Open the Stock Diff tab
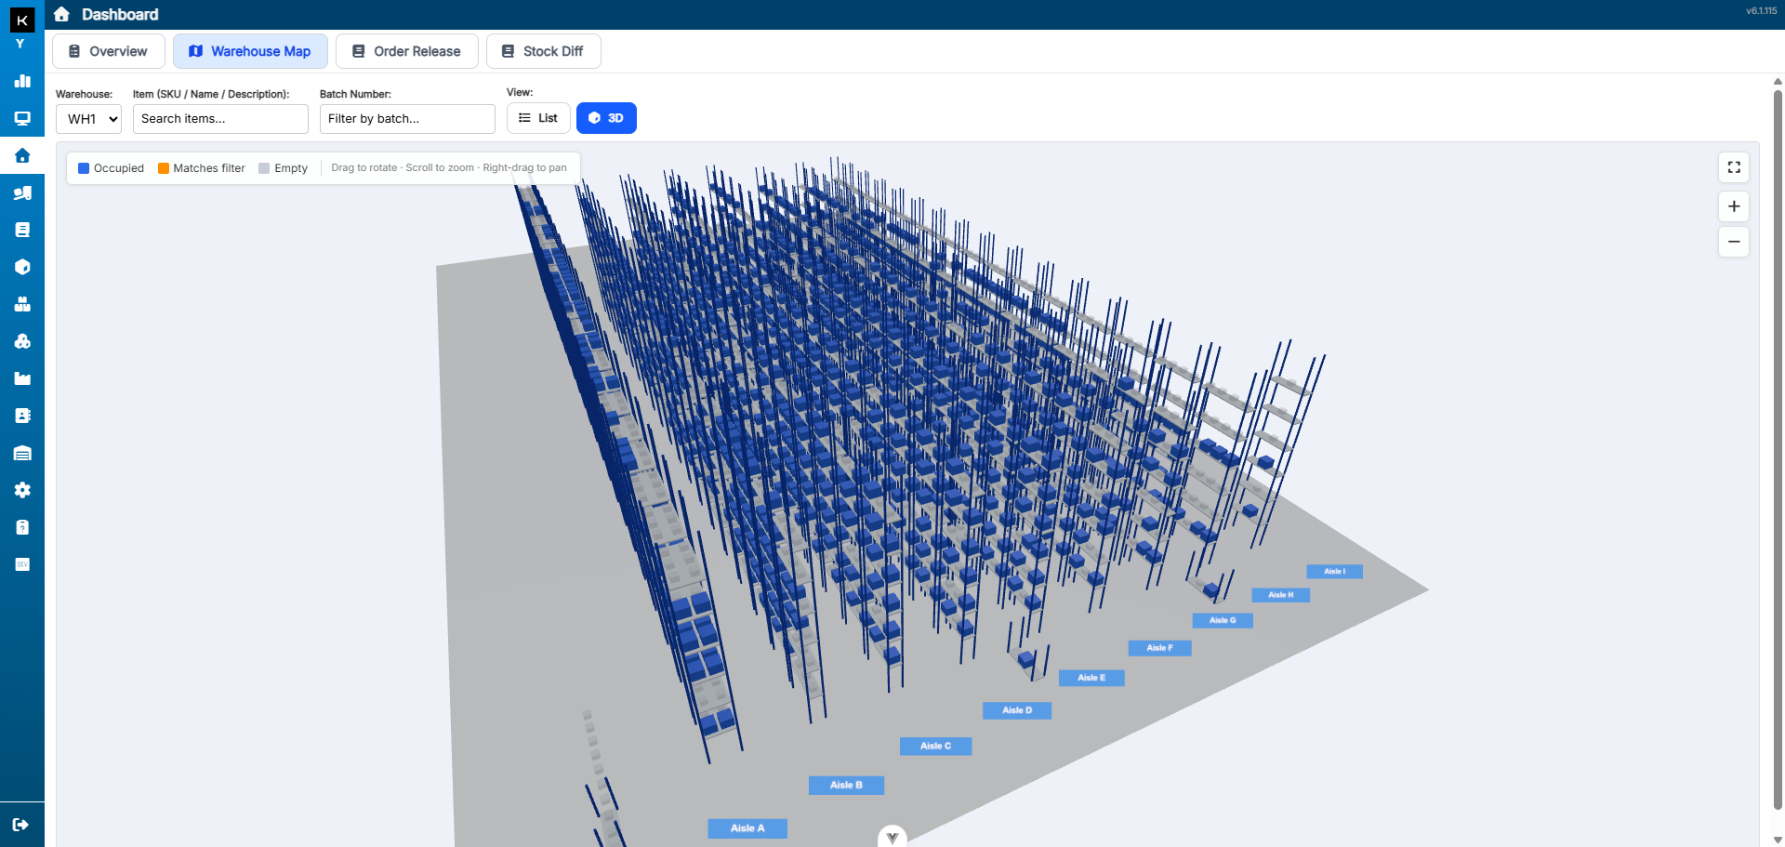This screenshot has height=847, width=1785. [x=544, y=51]
